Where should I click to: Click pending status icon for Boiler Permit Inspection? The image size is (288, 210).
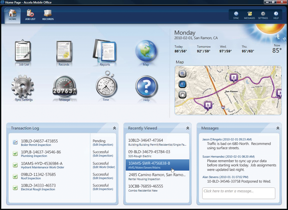15,142
